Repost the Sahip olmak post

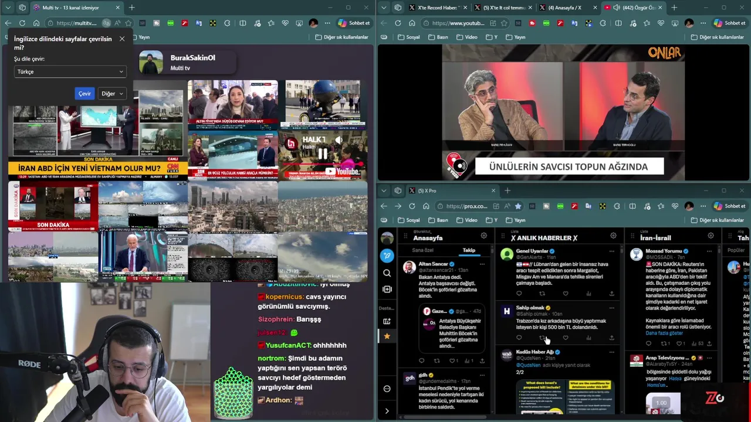pyautogui.click(x=542, y=338)
